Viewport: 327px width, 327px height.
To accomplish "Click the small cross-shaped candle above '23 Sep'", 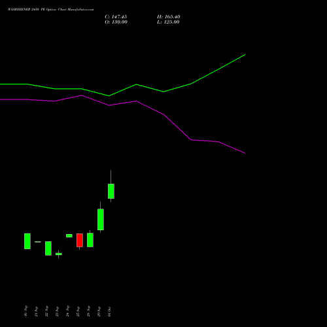I will (x=59, y=254).
